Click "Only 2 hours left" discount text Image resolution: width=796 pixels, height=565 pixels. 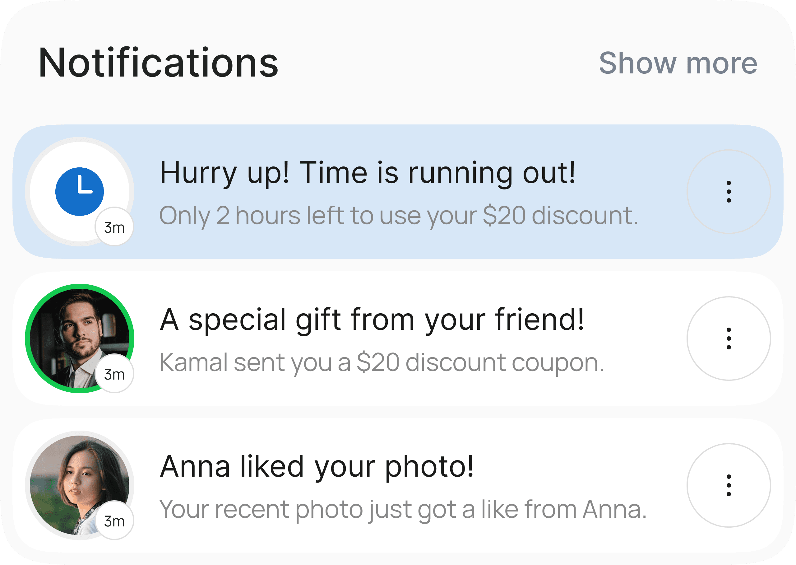398,216
